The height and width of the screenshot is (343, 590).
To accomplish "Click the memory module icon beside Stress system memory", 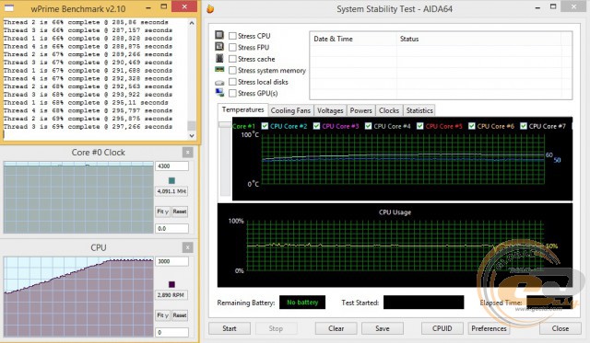I will pos(219,69).
